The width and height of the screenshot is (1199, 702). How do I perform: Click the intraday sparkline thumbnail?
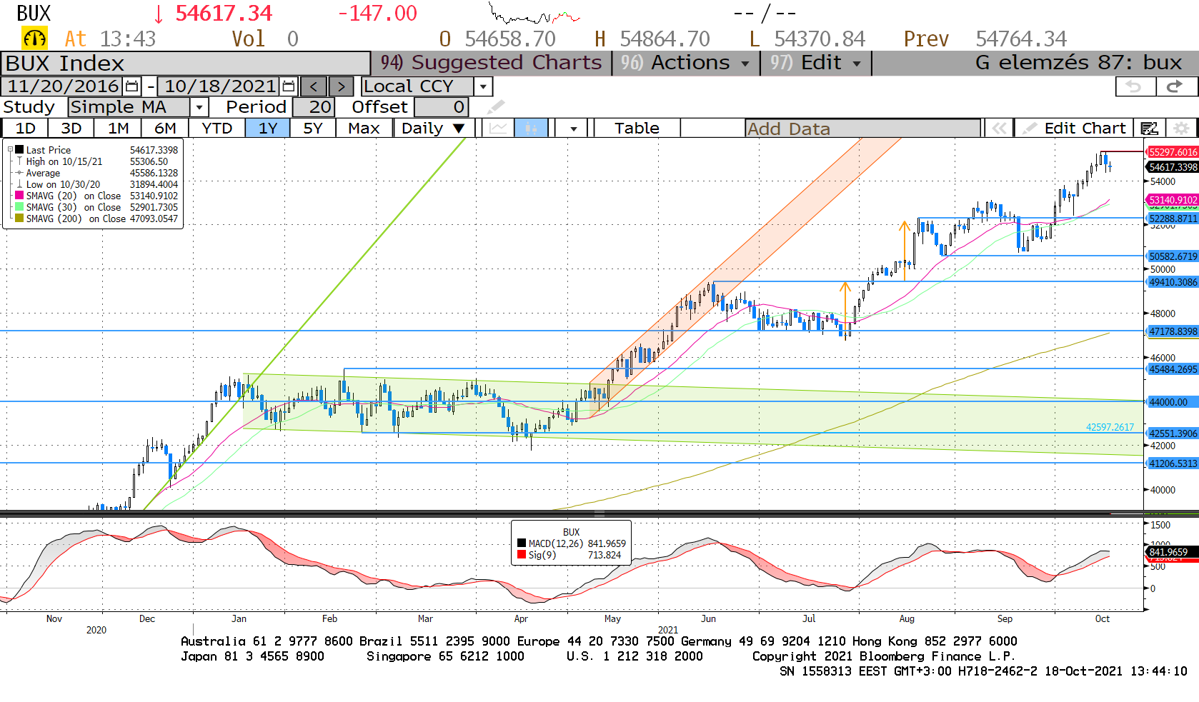534,14
